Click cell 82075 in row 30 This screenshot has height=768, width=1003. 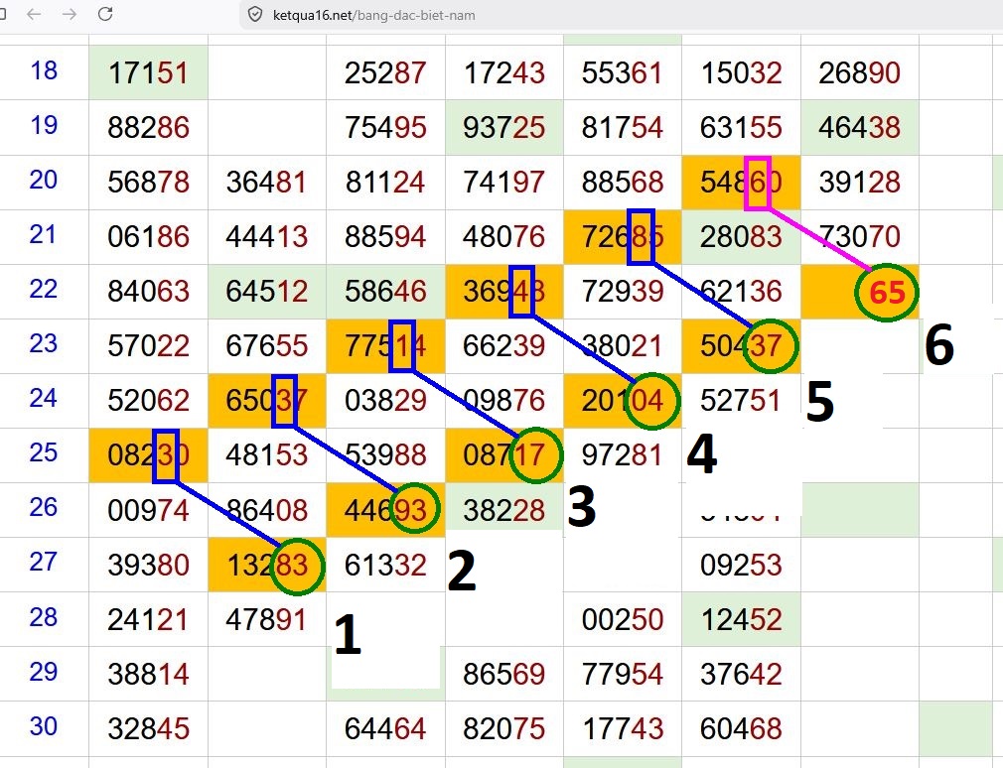504,728
